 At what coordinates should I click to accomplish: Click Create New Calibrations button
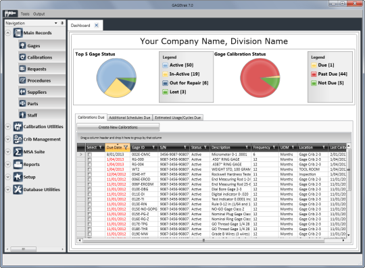[x=118, y=127]
